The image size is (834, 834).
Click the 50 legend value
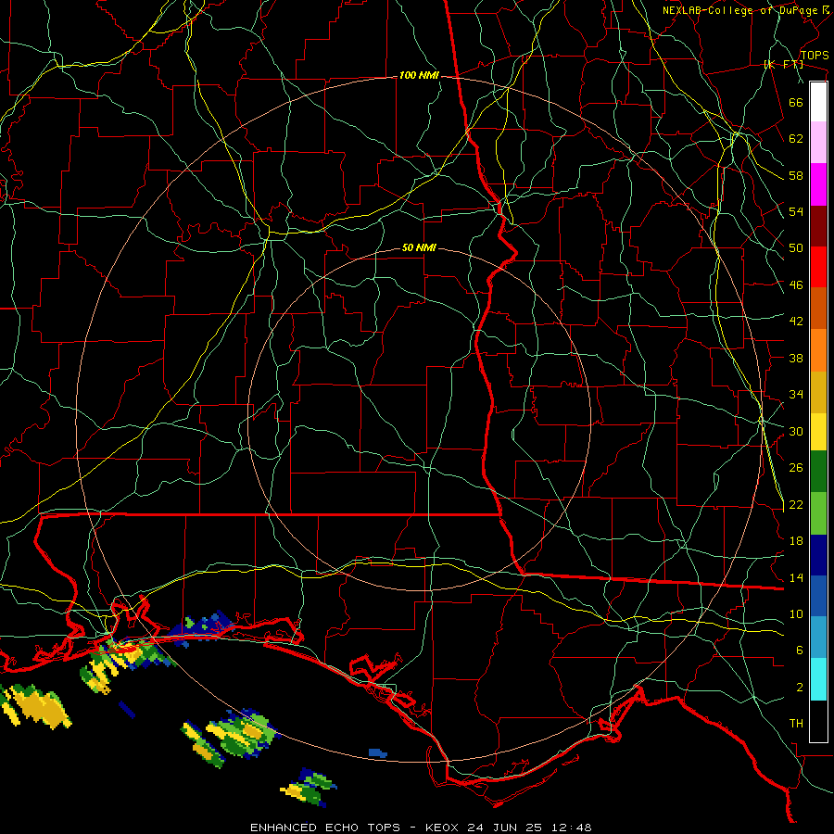(x=796, y=248)
